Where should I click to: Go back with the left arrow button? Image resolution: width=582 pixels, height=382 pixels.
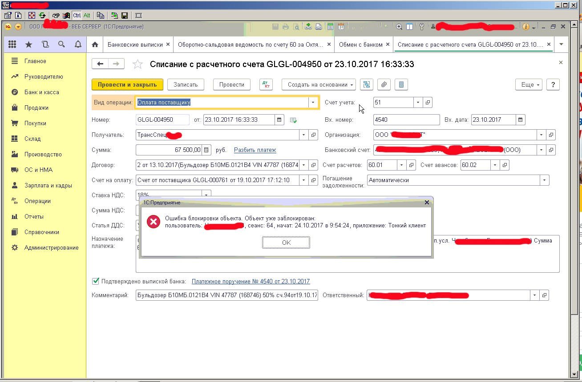pyautogui.click(x=100, y=64)
